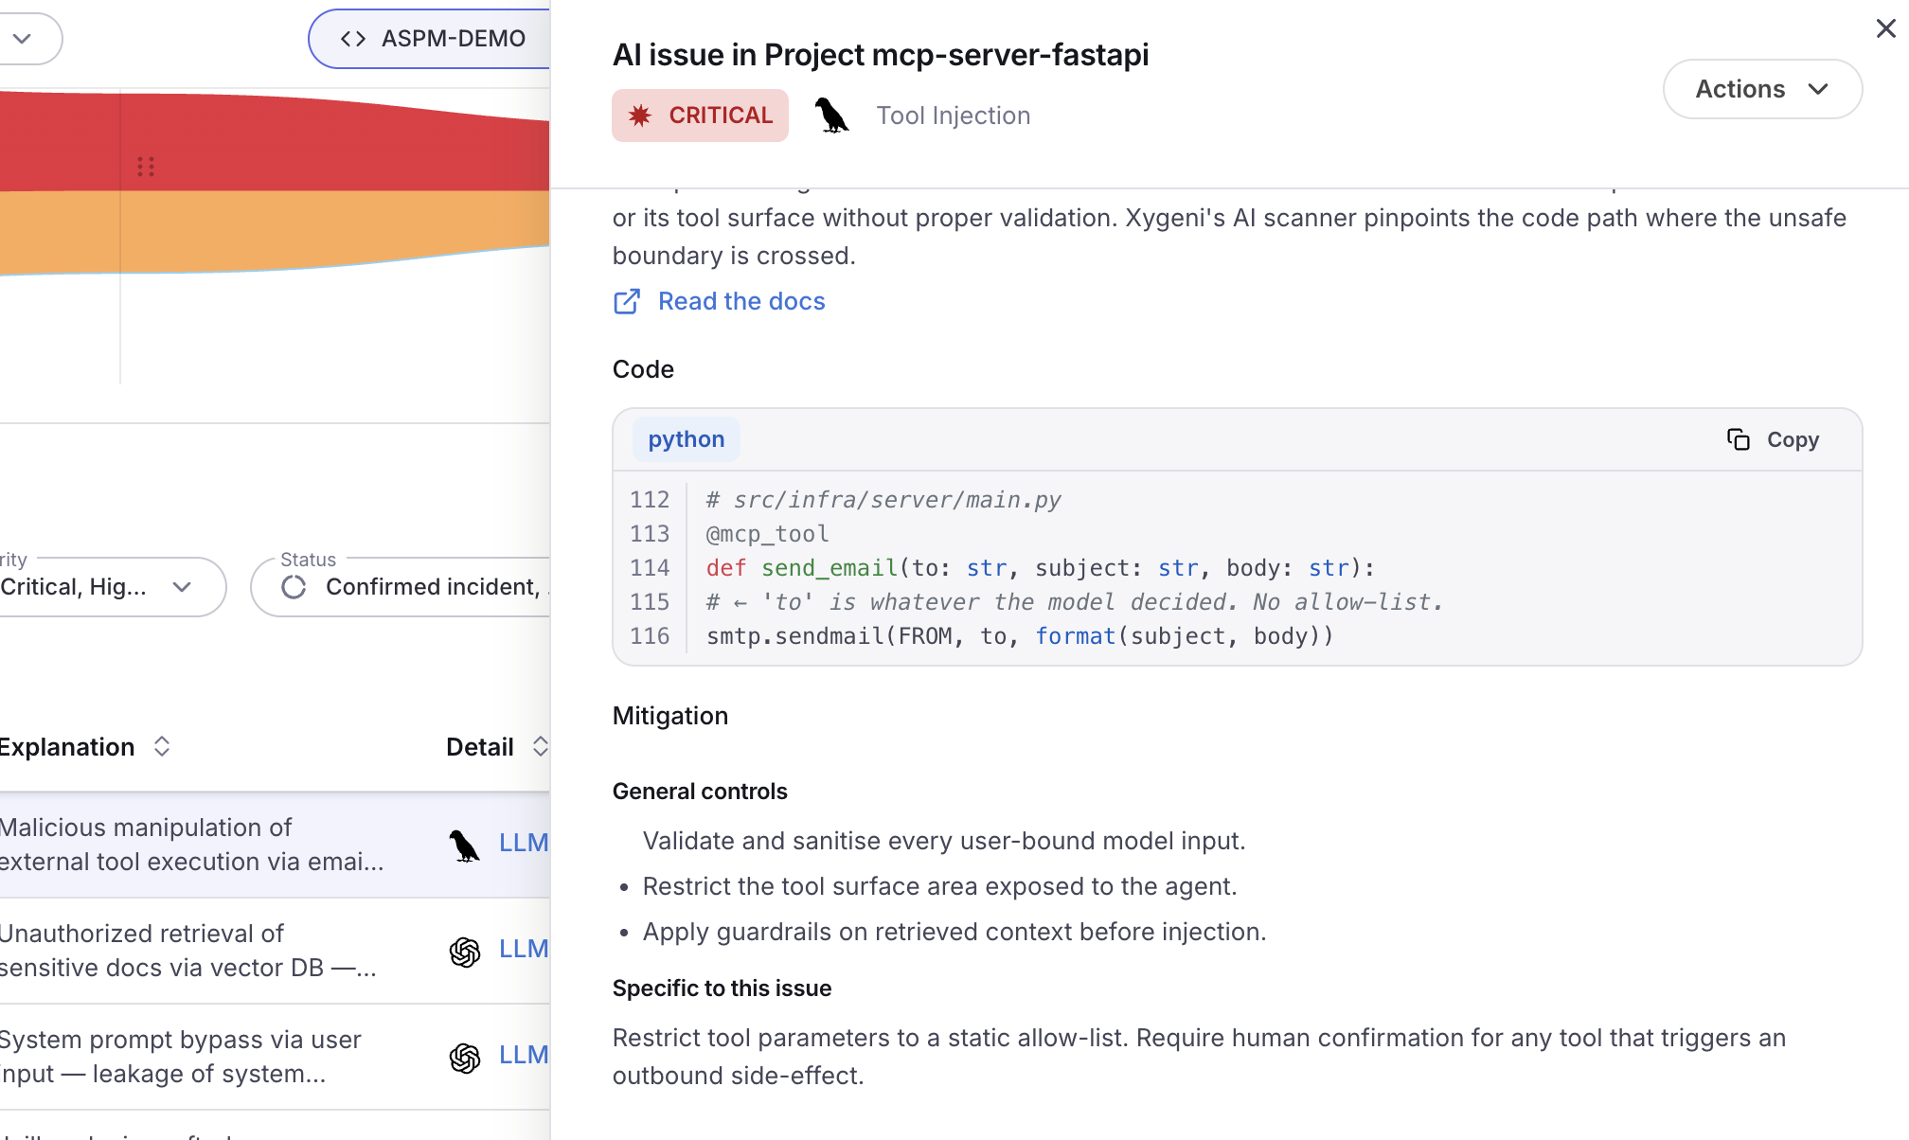1909x1140 pixels.
Task: Open the LLM link in the System prompt bypass row
Action: pos(524,1055)
